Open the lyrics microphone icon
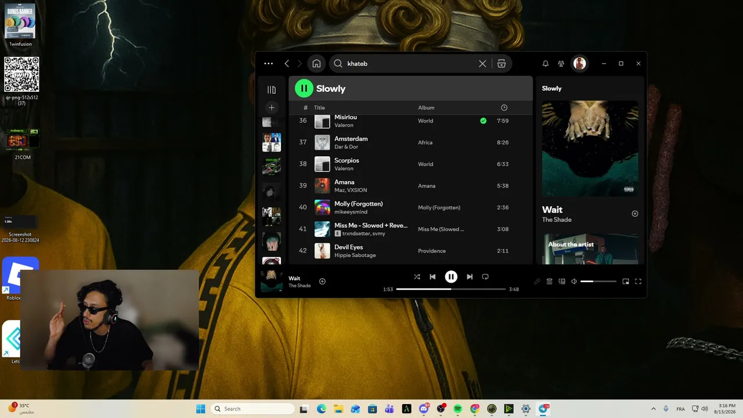This screenshot has width=743, height=418. [537, 282]
